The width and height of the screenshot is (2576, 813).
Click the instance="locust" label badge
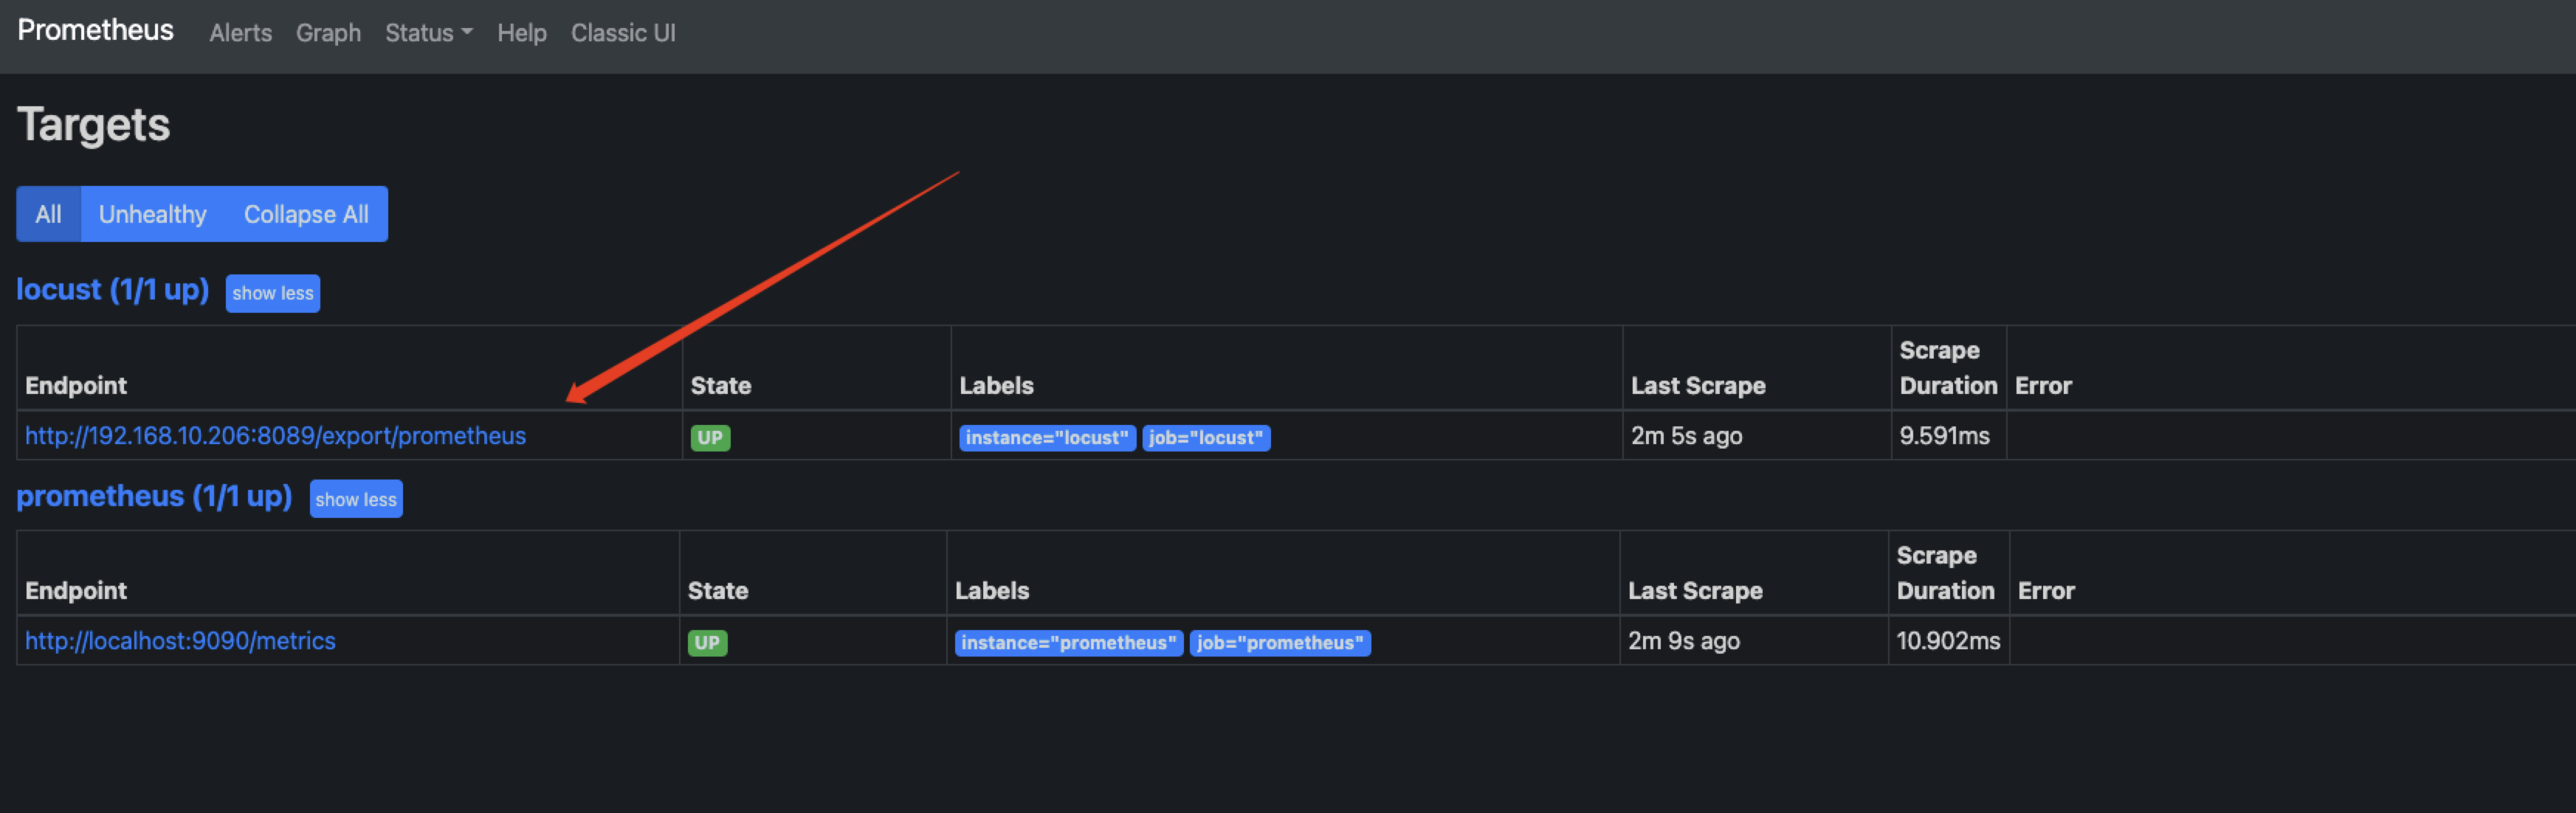click(1046, 438)
